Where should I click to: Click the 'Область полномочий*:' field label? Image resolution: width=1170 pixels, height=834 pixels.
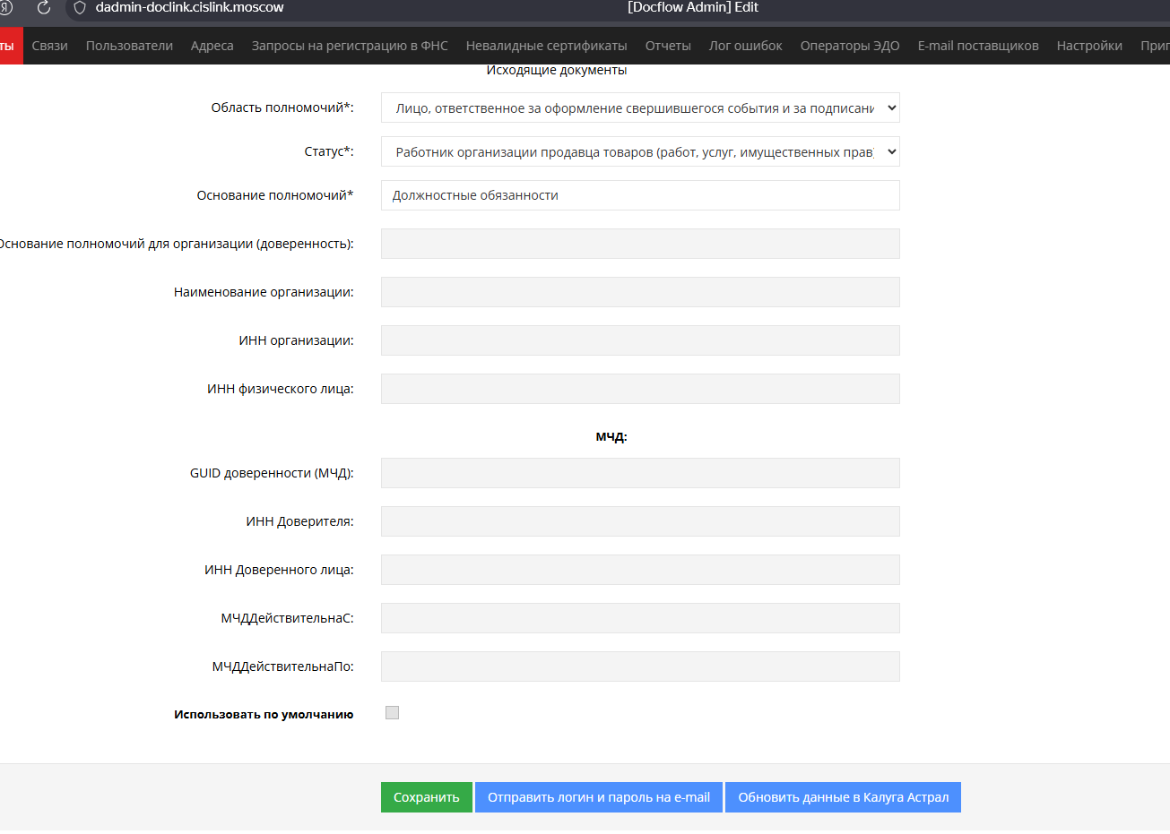click(x=282, y=107)
